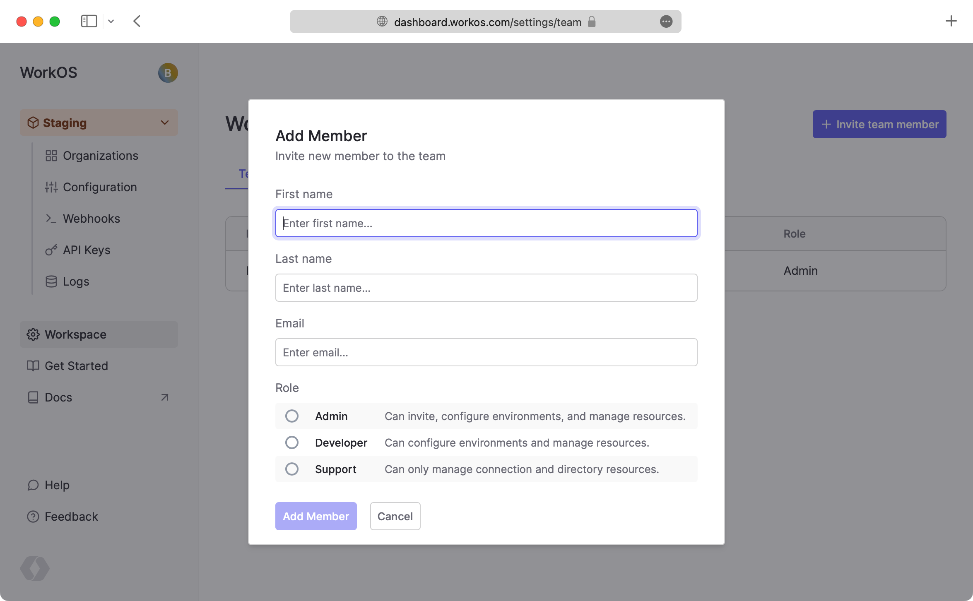Image resolution: width=973 pixels, height=601 pixels.
Task: Click the Webhooks terminal prompt icon
Action: (x=51, y=219)
